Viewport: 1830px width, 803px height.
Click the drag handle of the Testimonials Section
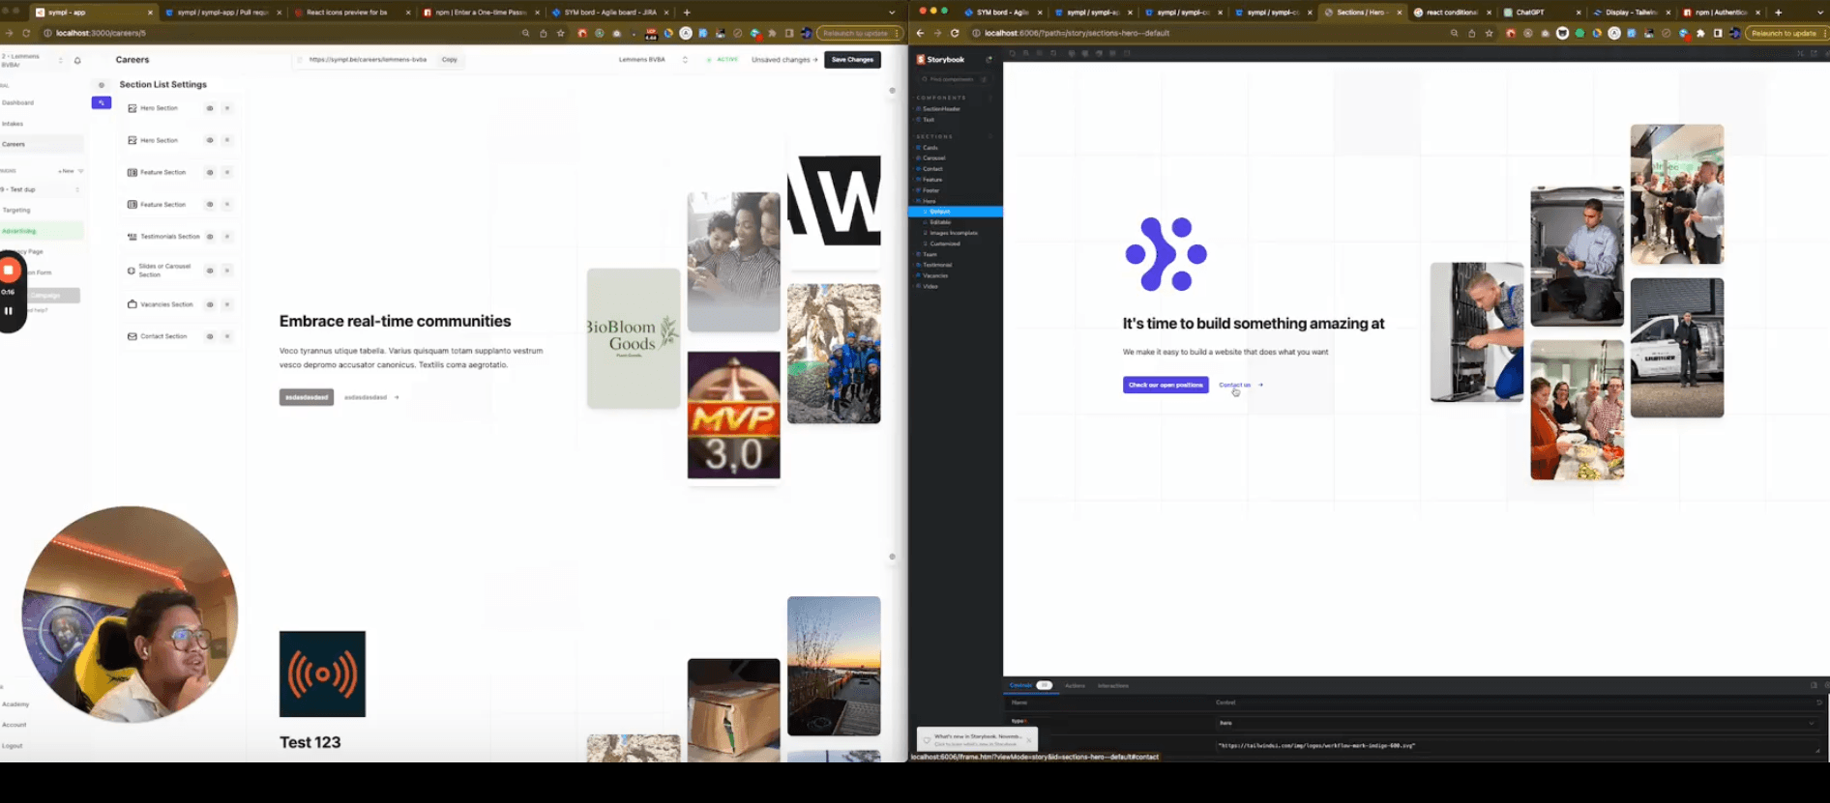(x=227, y=236)
